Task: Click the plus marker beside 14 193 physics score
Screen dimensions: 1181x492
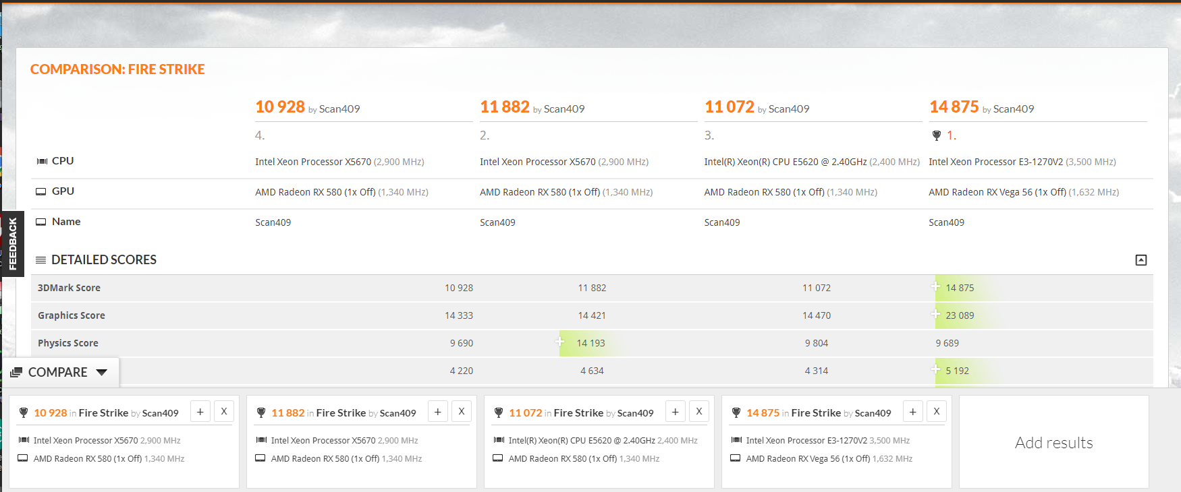Action: point(560,342)
